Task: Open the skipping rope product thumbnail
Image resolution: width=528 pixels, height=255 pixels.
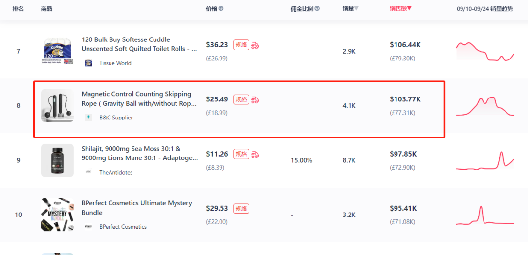Action: click(x=57, y=105)
